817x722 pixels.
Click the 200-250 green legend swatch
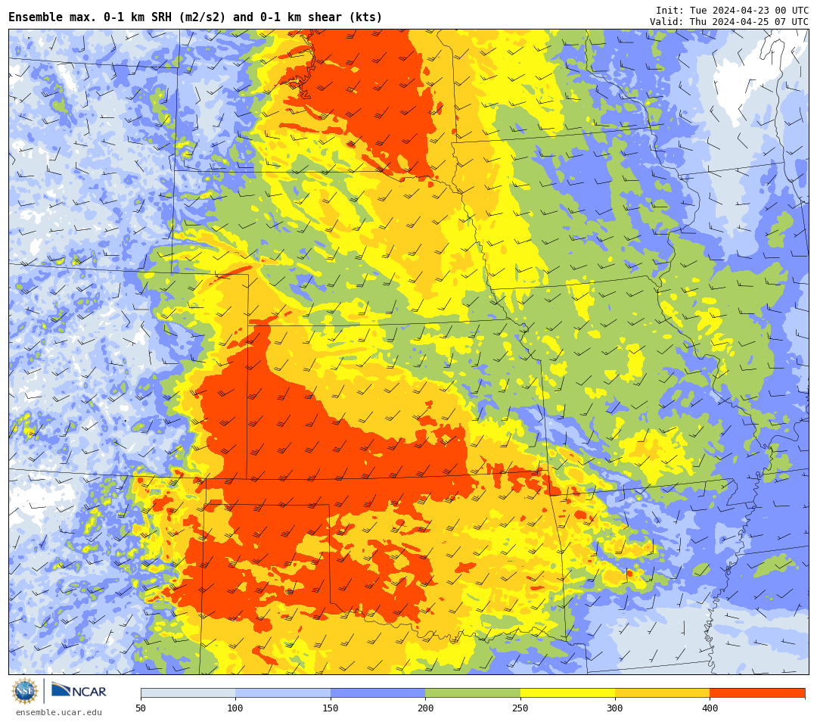[x=473, y=692]
